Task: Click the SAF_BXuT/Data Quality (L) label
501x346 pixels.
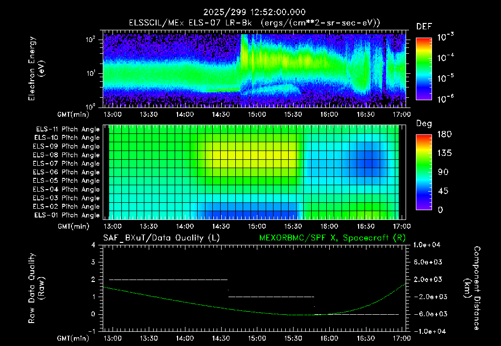Action: (x=161, y=238)
